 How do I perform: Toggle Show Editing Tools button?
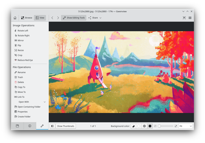tap(73, 18)
